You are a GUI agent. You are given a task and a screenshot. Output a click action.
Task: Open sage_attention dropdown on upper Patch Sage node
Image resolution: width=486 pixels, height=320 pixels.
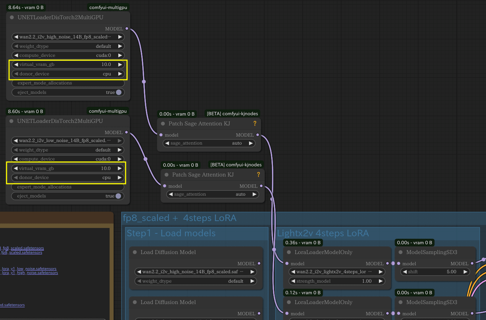point(209,143)
